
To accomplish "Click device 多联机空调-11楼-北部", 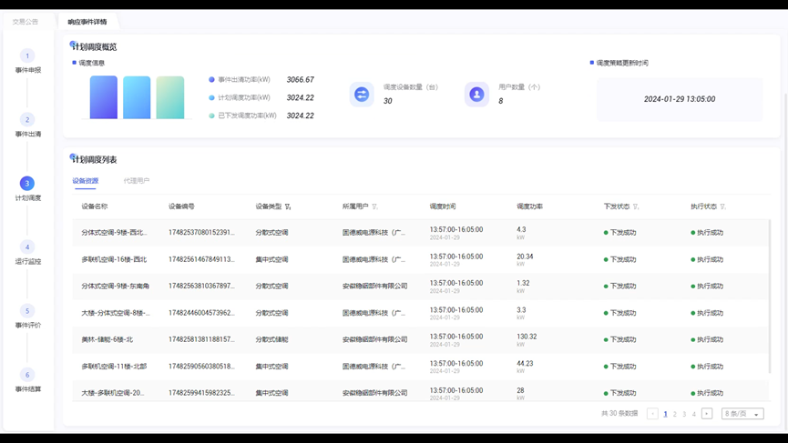I will tap(114, 367).
